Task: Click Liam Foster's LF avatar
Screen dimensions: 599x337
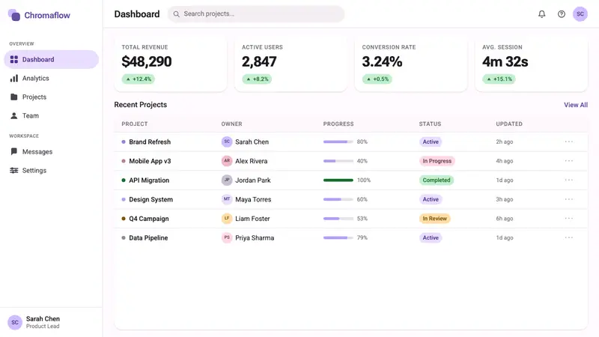Action: pos(227,219)
